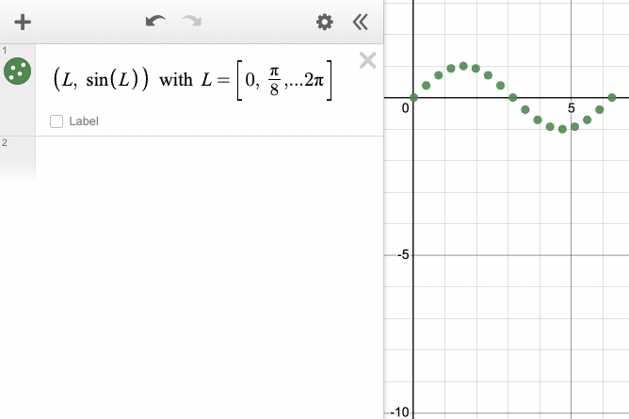Click the greyed-out Redo arrow
Screen dimensions: 629x419
(x=191, y=22)
